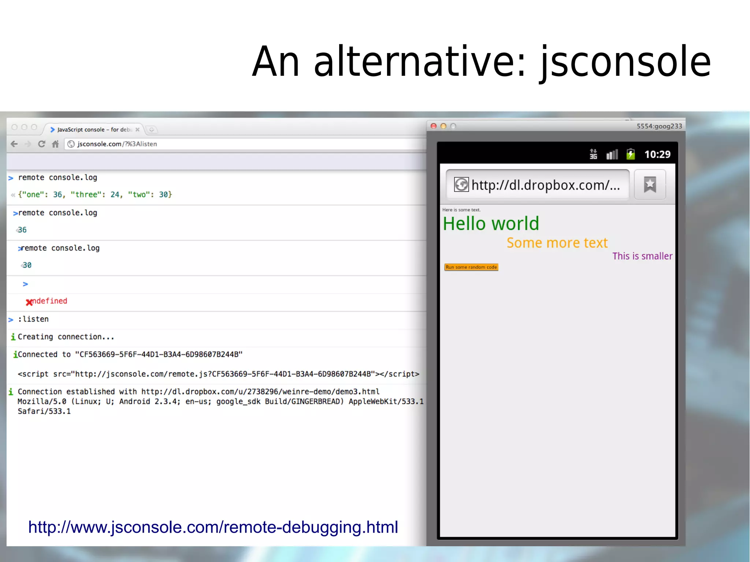Click the output value 30
The height and width of the screenshot is (562, 750).
tap(27, 265)
